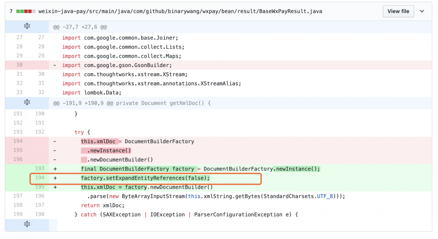
Task: Click the changed lines count 7
Action: [11, 11]
